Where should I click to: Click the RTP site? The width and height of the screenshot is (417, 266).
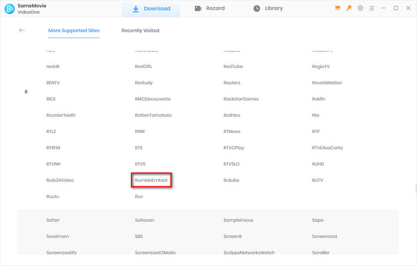pyautogui.click(x=316, y=132)
